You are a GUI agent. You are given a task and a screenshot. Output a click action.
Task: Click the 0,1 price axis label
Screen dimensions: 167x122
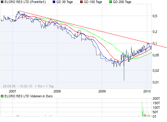(x=155, y=43)
